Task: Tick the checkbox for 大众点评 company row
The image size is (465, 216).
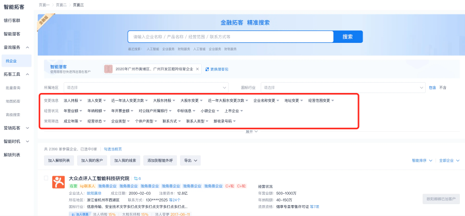Action: 46,178
